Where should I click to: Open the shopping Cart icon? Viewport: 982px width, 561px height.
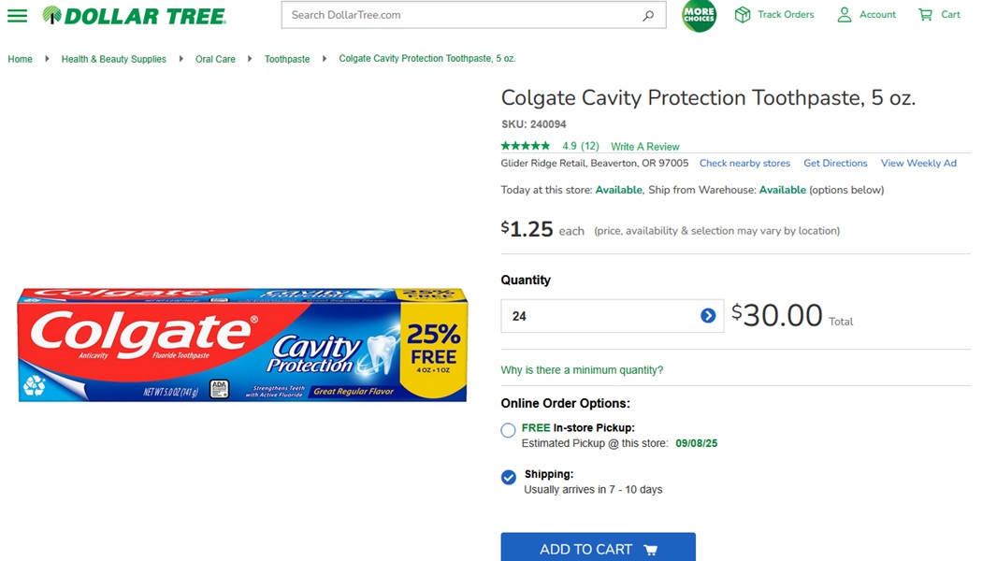926,15
